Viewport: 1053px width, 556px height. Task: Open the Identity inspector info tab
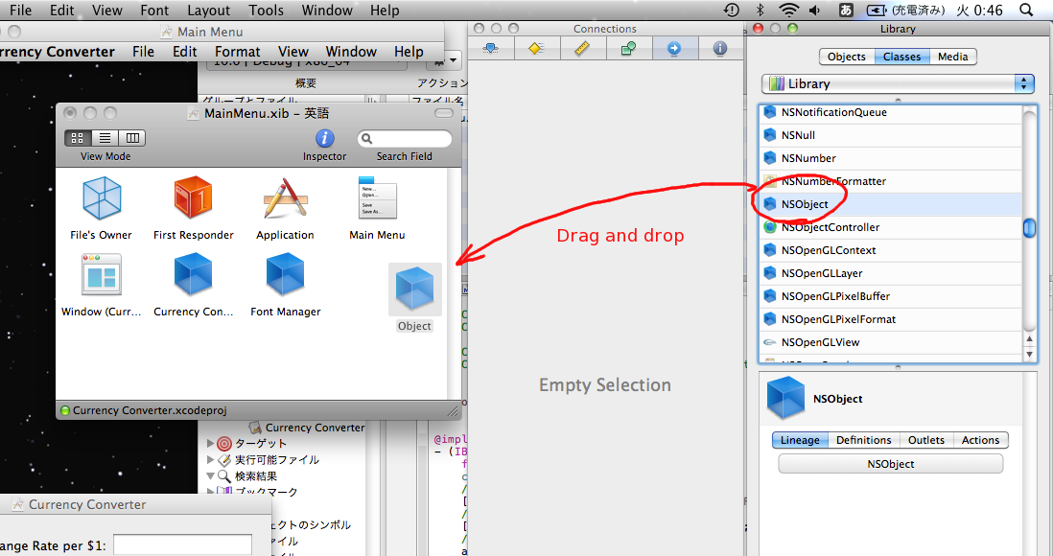click(720, 48)
